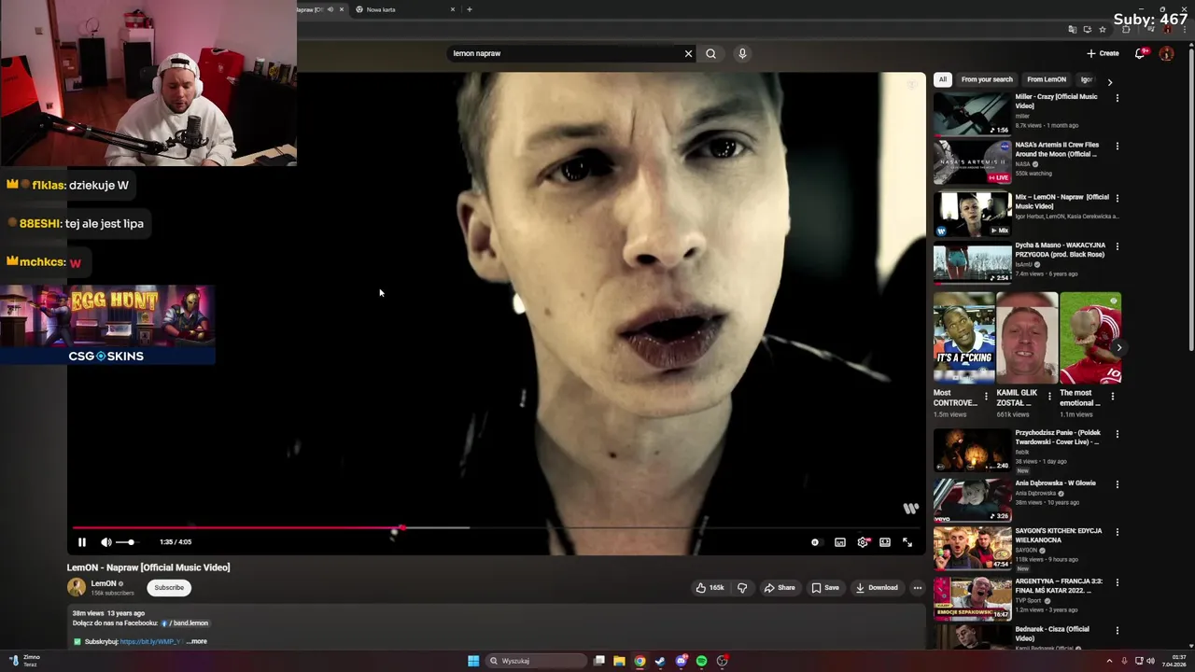The width and height of the screenshot is (1195, 672).
Task: Bookmark the page with the star icon
Action: click(x=1103, y=30)
